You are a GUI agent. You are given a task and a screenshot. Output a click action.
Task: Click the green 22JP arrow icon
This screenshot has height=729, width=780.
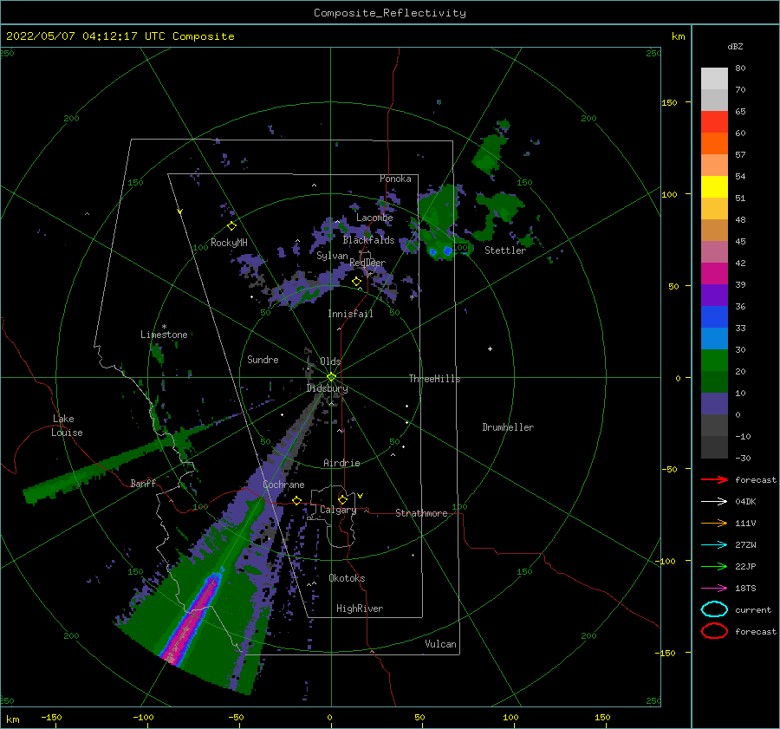tap(714, 566)
